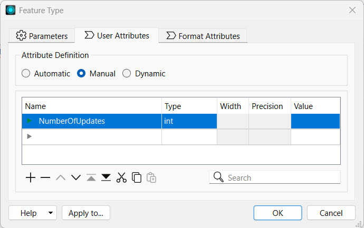Image resolution: width=364 pixels, height=228 pixels.
Task: Select the Automatic attribute definition
Action: click(x=26, y=74)
